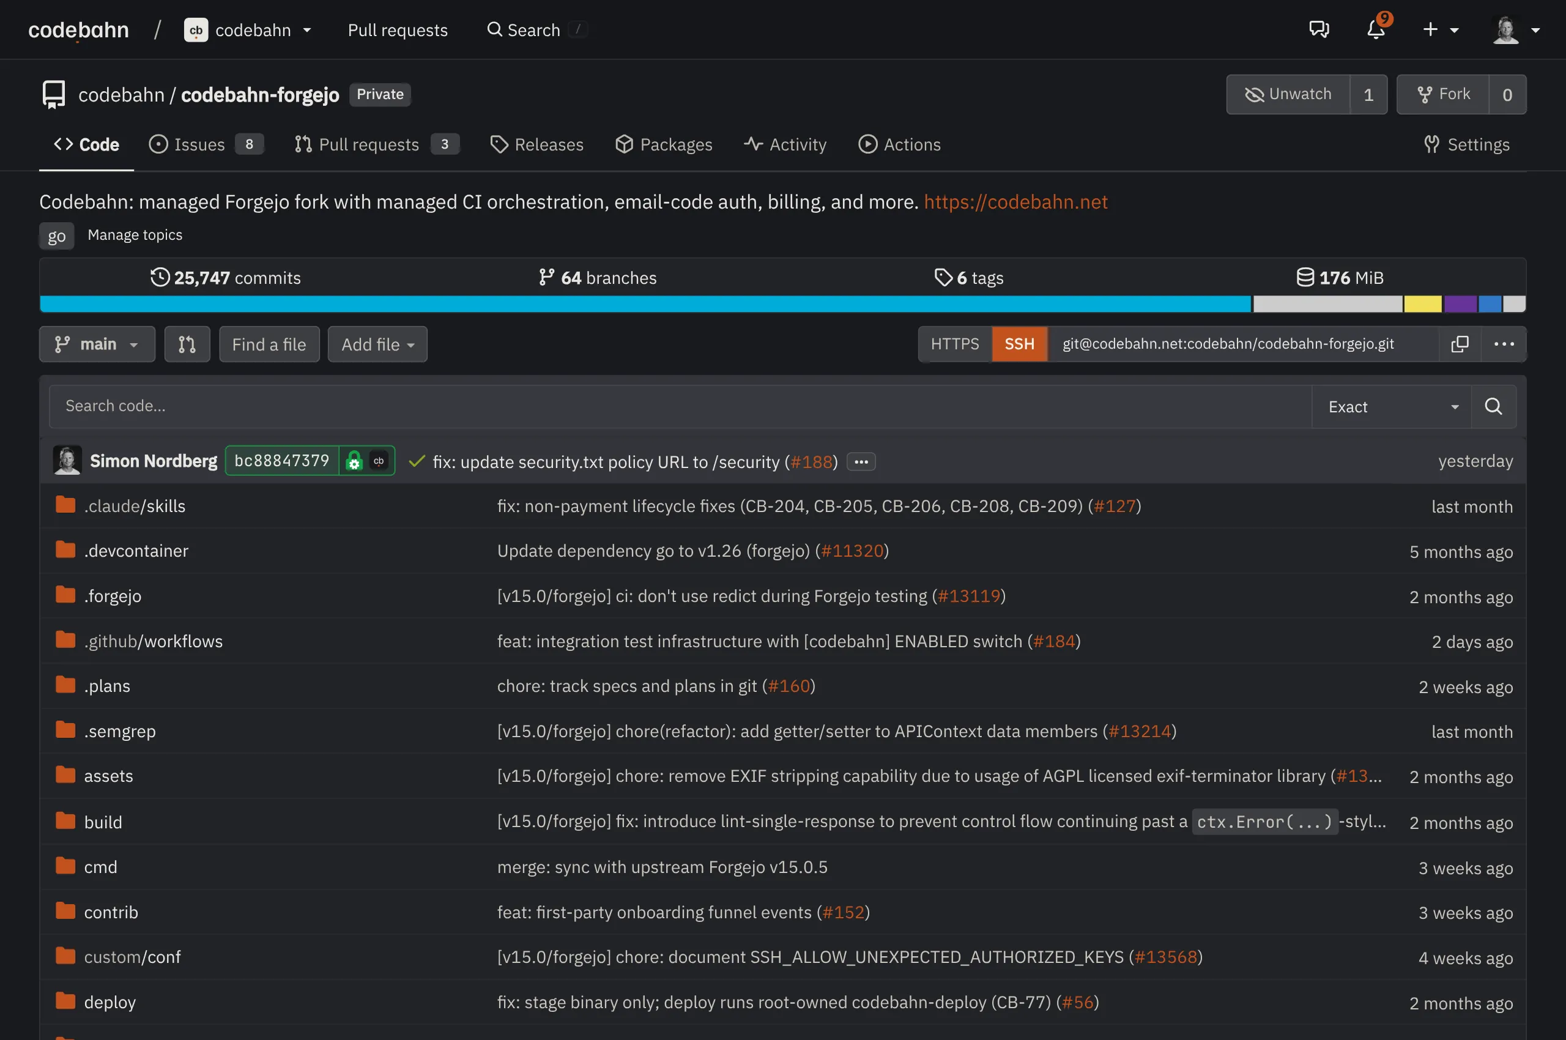Screen dimensions: 1566x1040
Task: Click the blue Go language bar segment
Action: click(645, 304)
